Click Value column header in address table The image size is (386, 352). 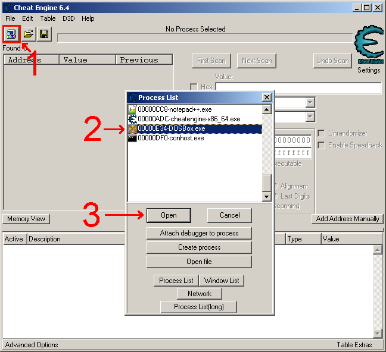352,239
